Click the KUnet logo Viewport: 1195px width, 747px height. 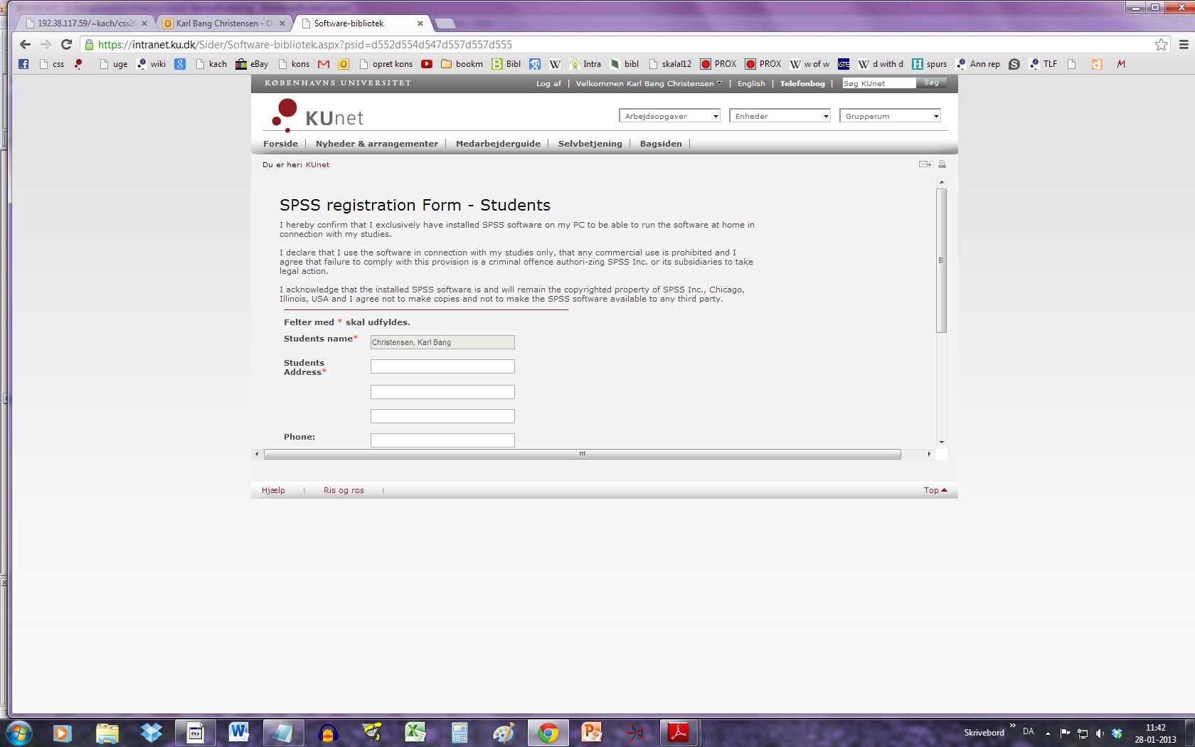tap(317, 115)
